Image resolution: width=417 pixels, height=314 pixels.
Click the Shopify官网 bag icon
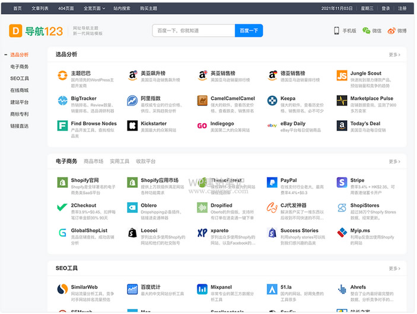(62, 182)
